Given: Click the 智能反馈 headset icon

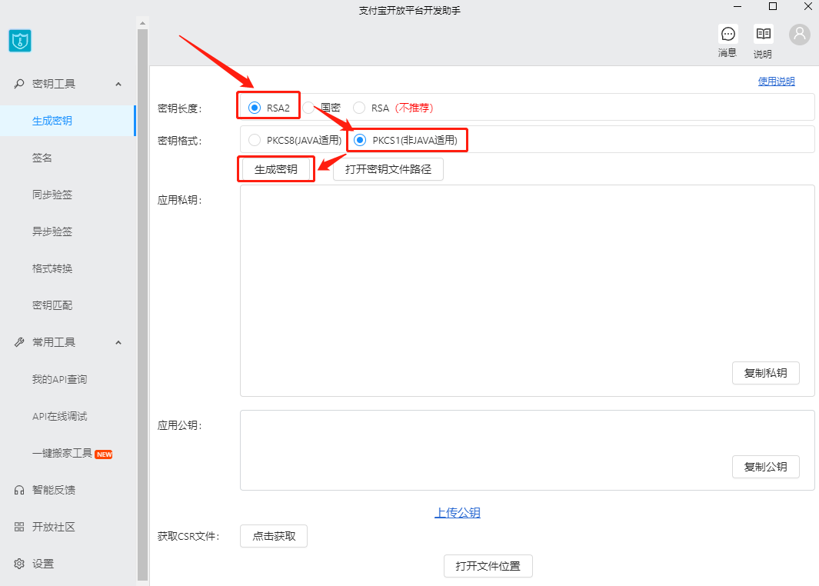Looking at the screenshot, I should pyautogui.click(x=19, y=490).
